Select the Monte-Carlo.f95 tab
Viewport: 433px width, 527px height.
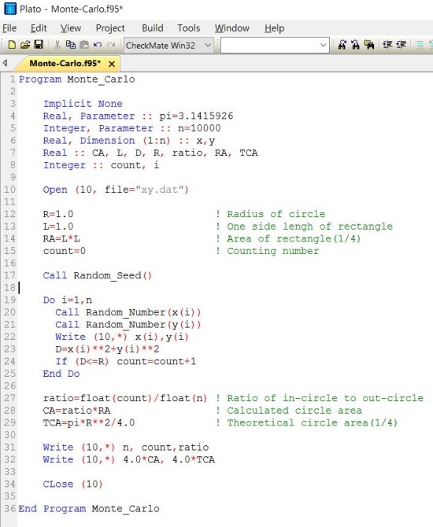tap(65, 64)
